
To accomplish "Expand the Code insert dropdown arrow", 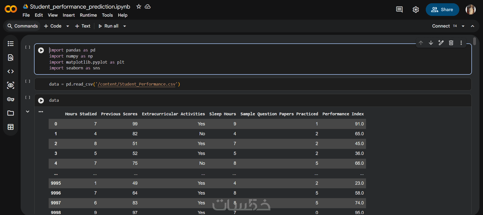I will 68,26.
